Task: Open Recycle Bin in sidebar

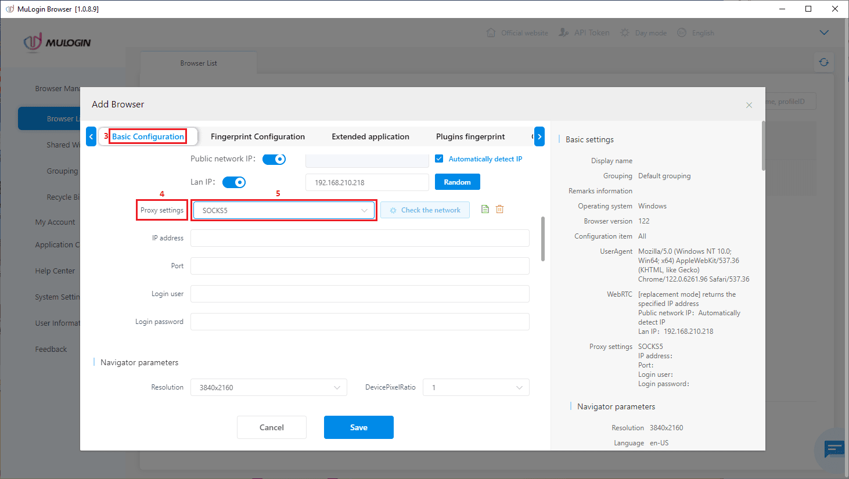Action: [63, 197]
